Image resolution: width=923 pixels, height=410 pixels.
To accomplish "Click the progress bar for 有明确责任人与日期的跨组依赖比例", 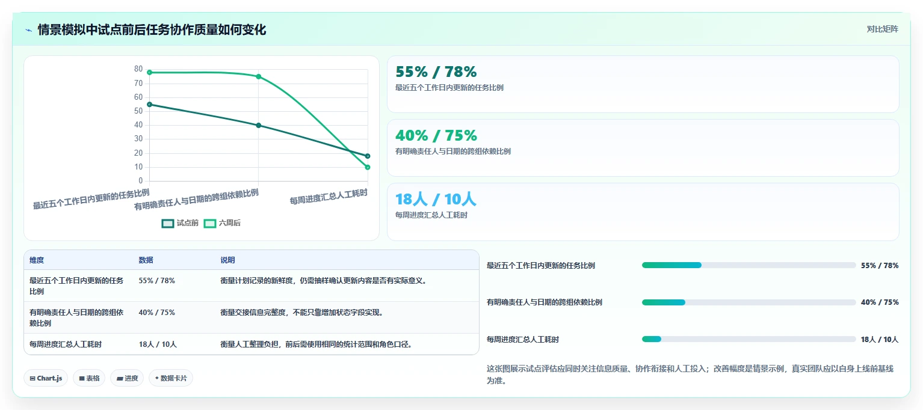I will [x=749, y=302].
